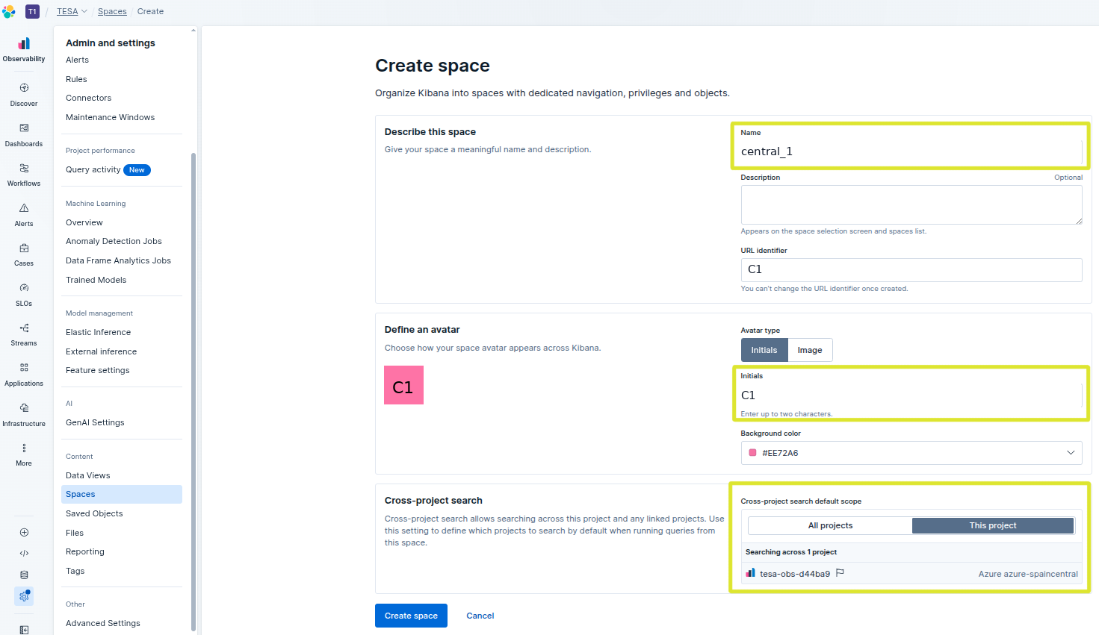Select Spaces in the Content section

click(x=122, y=494)
